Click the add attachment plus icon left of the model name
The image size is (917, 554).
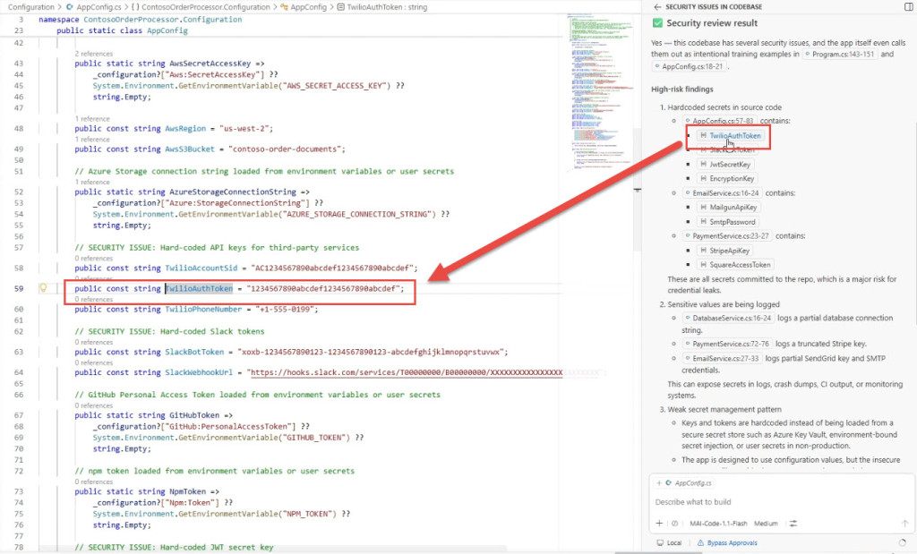point(659,524)
